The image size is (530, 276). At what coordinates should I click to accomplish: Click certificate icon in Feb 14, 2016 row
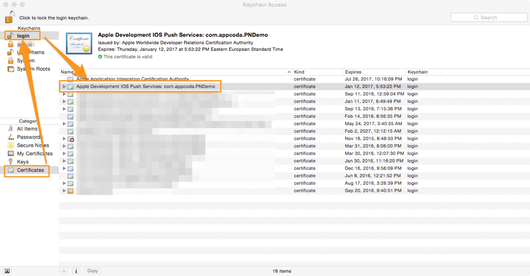click(71, 116)
